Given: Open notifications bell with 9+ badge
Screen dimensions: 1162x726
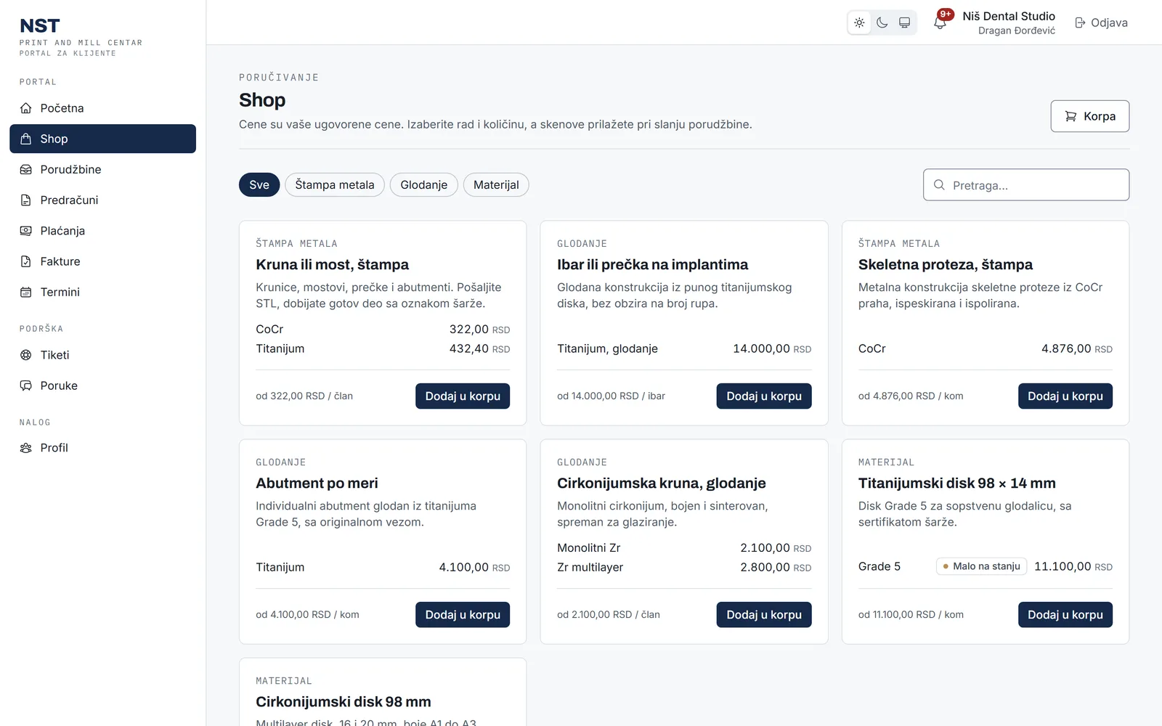Looking at the screenshot, I should (940, 23).
